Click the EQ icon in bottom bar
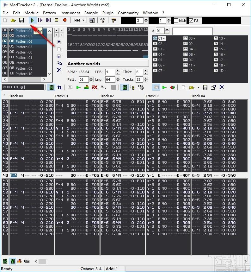Image resolution: width=251 pixels, height=272 pixels. [27, 261]
